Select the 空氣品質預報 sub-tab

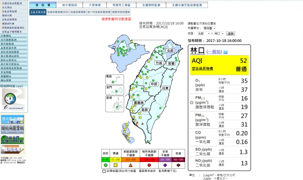(x=78, y=12)
